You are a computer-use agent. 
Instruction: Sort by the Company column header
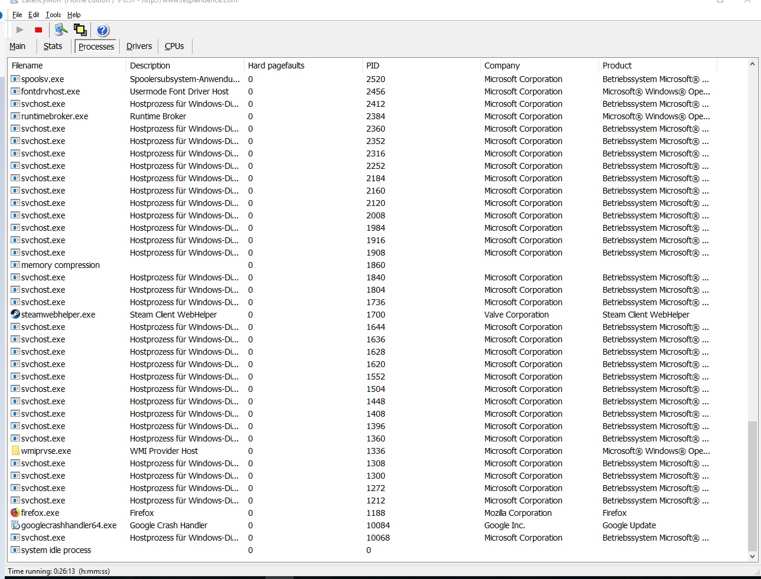[539, 66]
